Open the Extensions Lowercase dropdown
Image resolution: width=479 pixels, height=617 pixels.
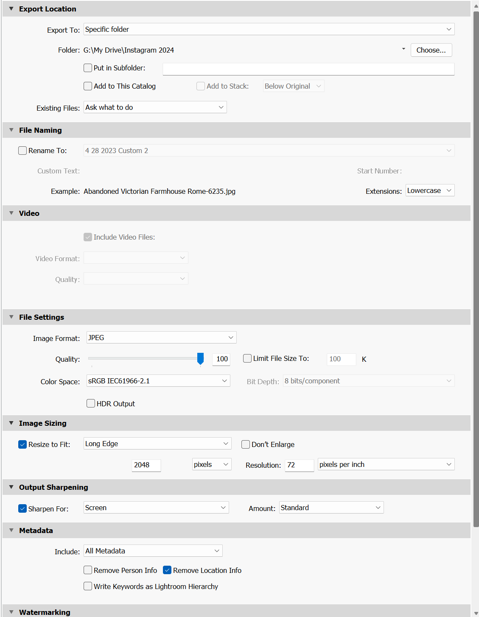(430, 190)
